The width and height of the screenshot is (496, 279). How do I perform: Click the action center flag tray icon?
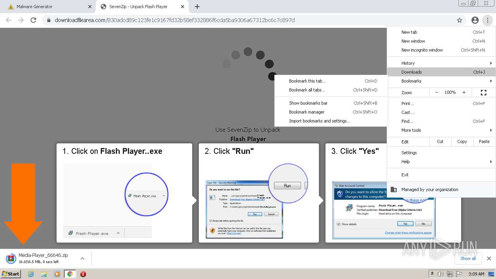pos(459,274)
